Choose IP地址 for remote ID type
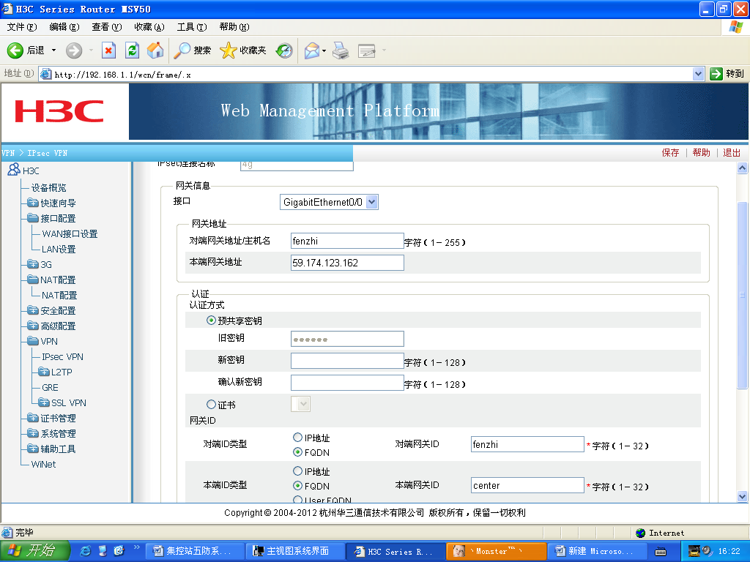Screen dimensions: 750x562 (x=298, y=438)
